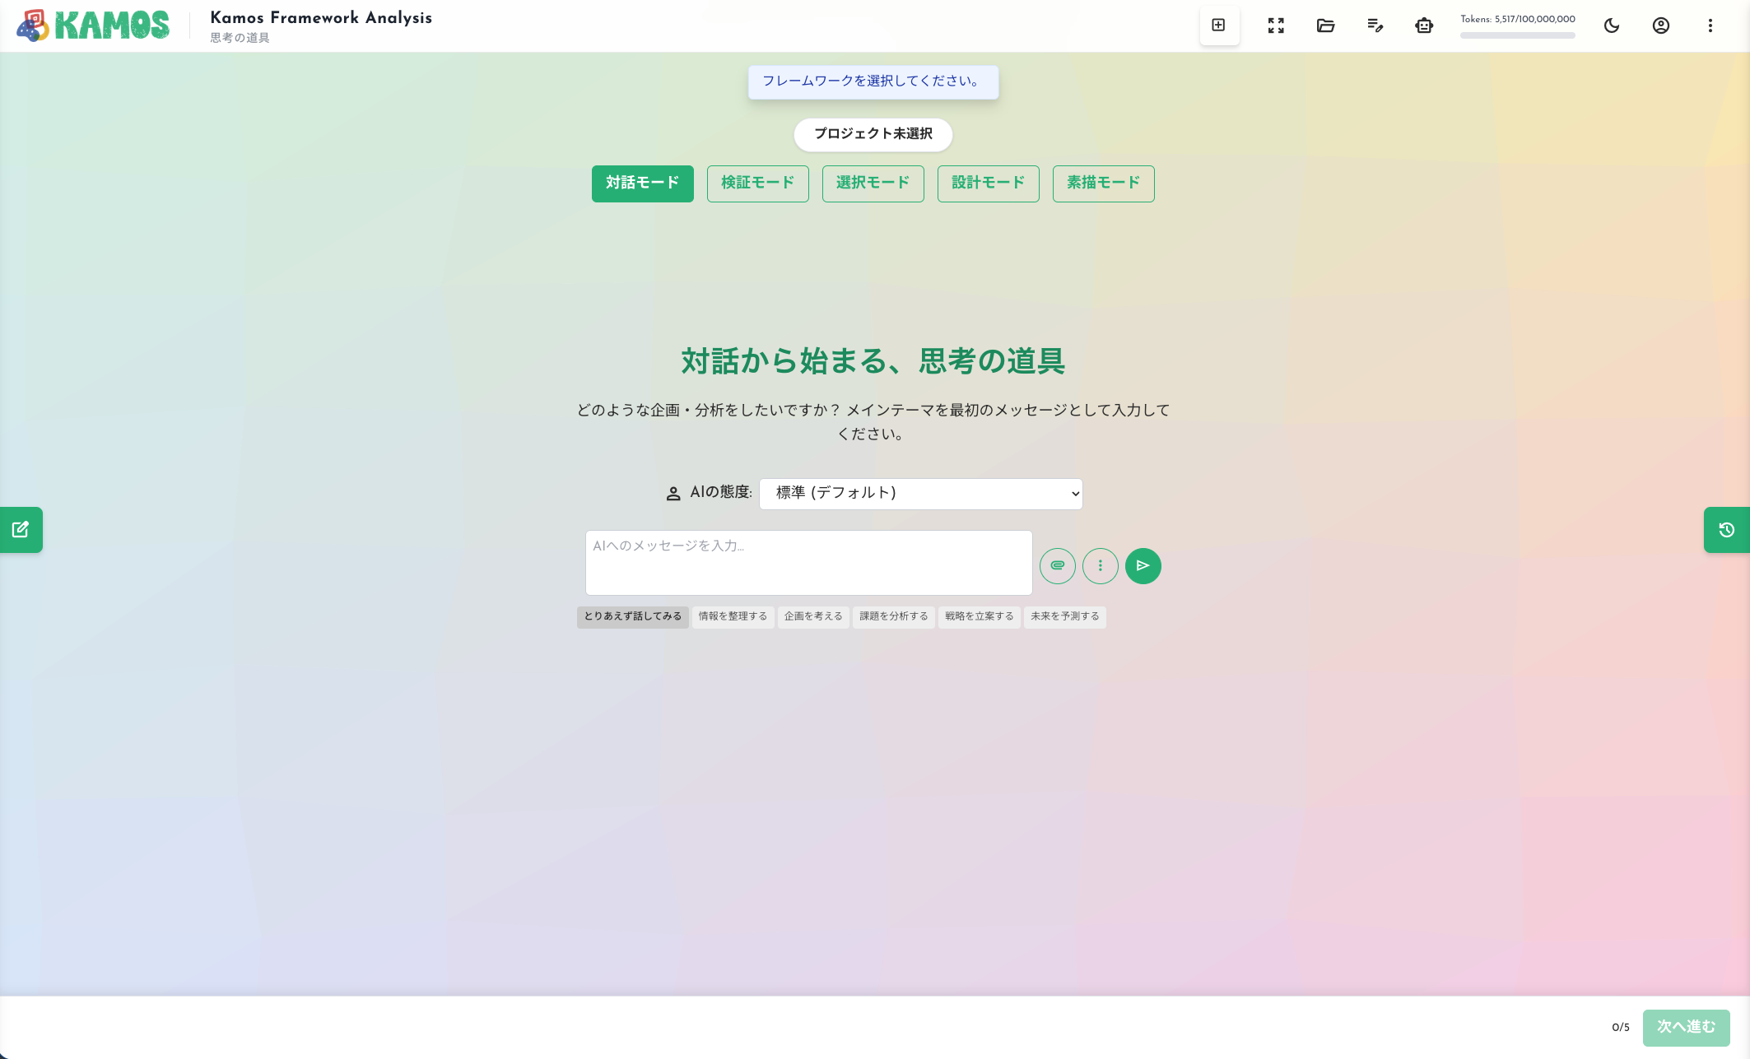This screenshot has width=1750, height=1059.
Task: Toggle dark mode moon icon
Action: pos(1612,26)
